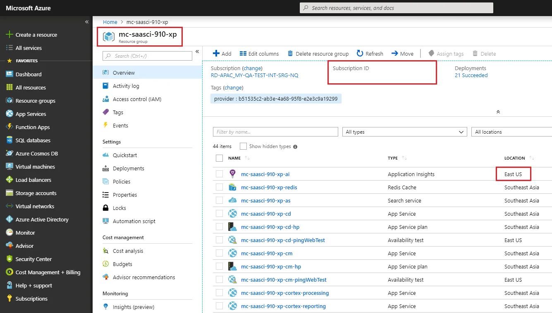This screenshot has width=552, height=313.
Task: Open the All locations dropdown
Action: tap(511, 132)
